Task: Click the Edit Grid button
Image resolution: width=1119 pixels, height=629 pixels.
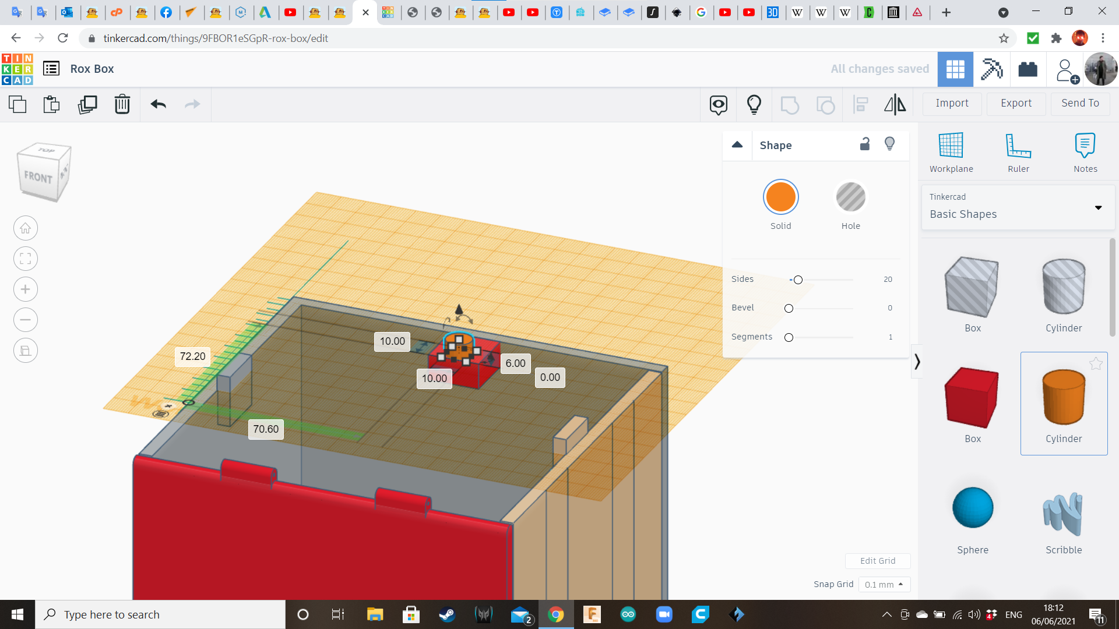Action: (x=877, y=561)
